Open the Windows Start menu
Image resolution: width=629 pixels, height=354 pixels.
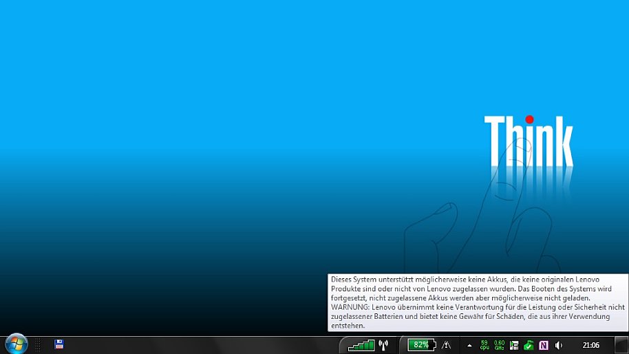[x=16, y=344]
